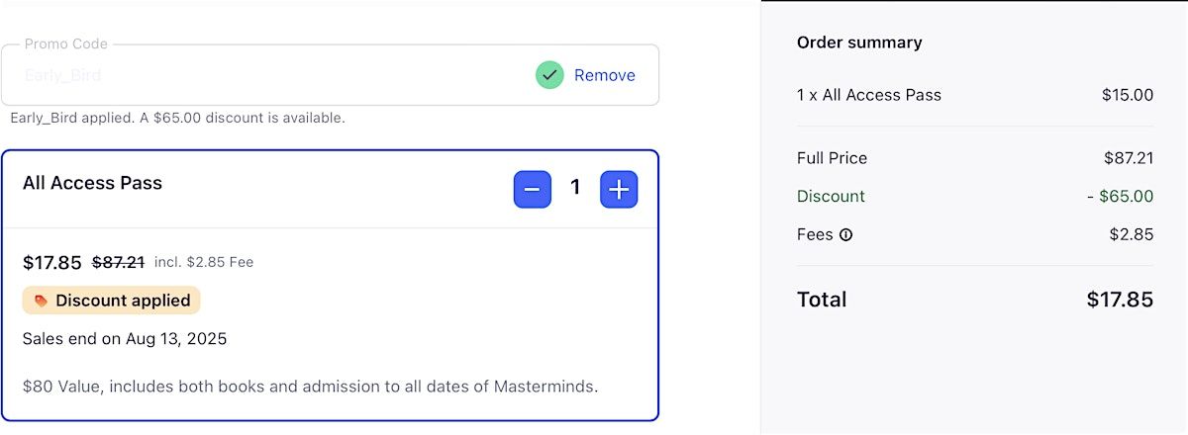Image resolution: width=1188 pixels, height=435 pixels.
Task: Click the Fees info icon
Action: coord(846,235)
